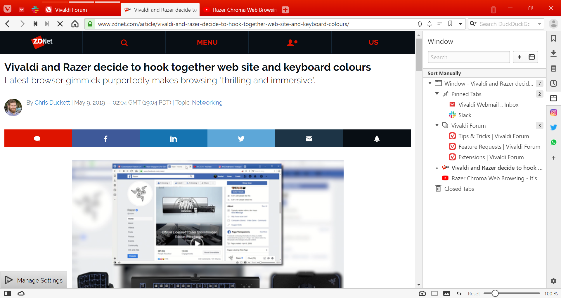The height and width of the screenshot is (298, 561).
Task: Open the Downloads side panel
Action: pyautogui.click(x=553, y=53)
